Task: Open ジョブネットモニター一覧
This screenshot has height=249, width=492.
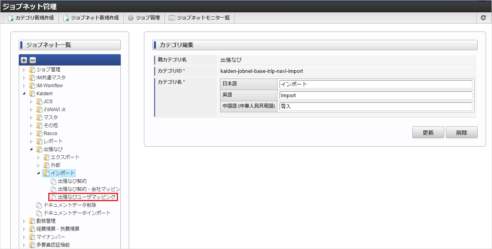Action: (199, 18)
